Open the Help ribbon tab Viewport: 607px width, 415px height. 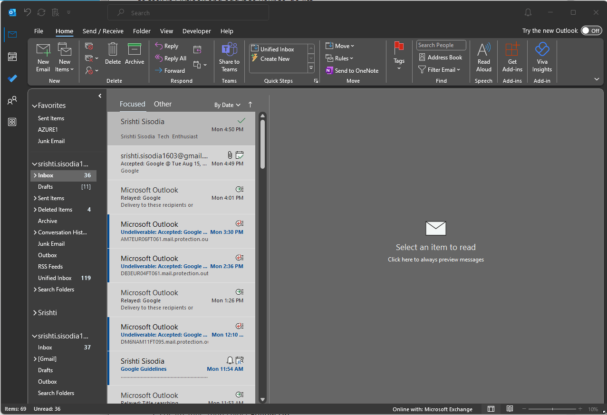(x=227, y=31)
